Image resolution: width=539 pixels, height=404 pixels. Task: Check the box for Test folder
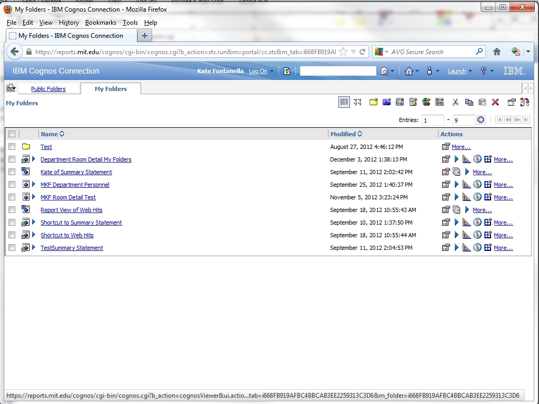(12, 147)
